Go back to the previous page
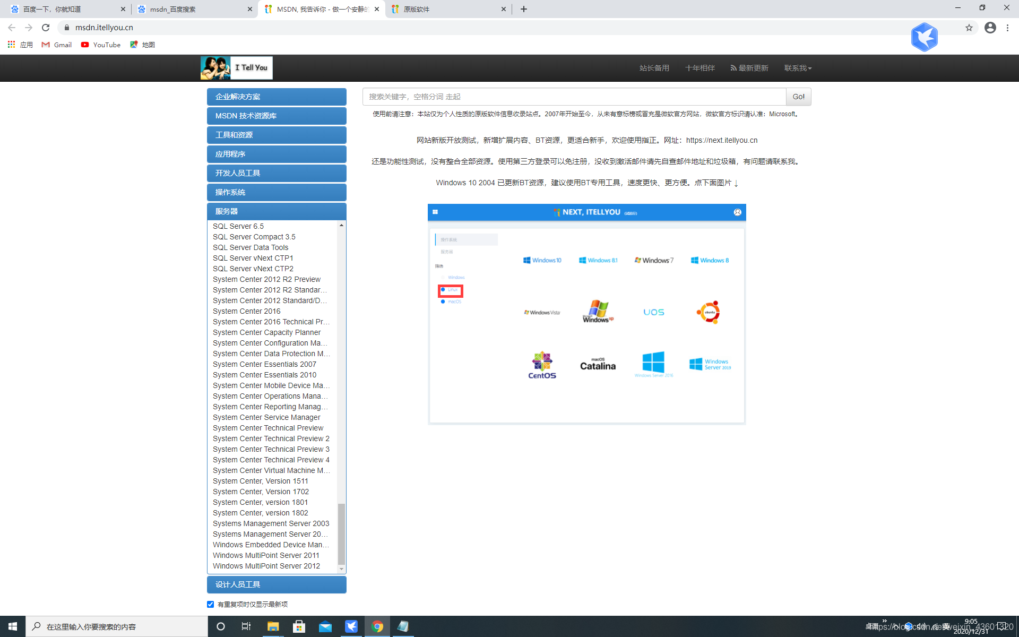 12,28
